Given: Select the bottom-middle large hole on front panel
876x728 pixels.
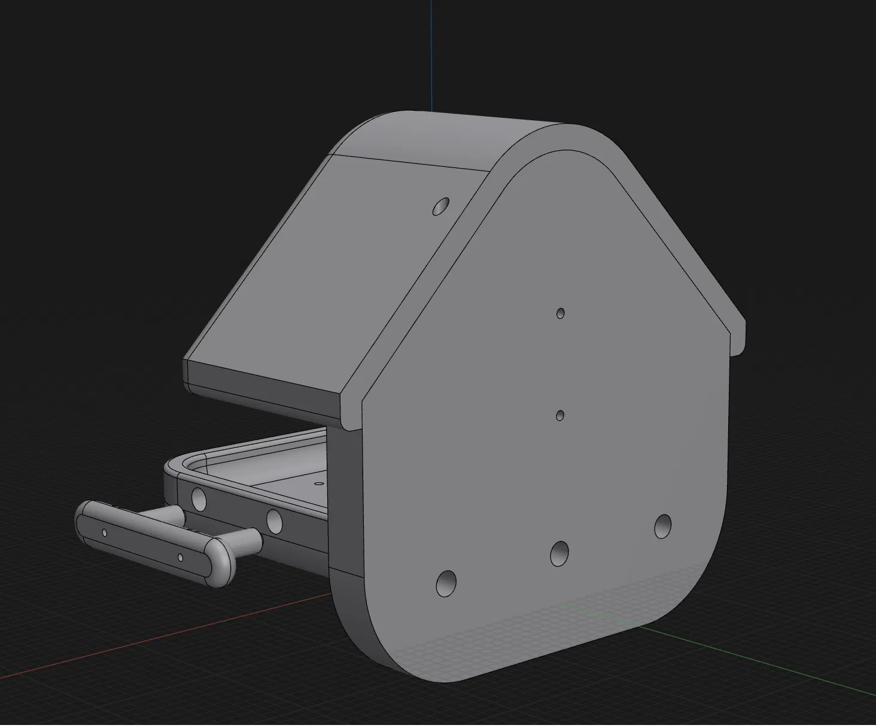Looking at the screenshot, I should [559, 554].
